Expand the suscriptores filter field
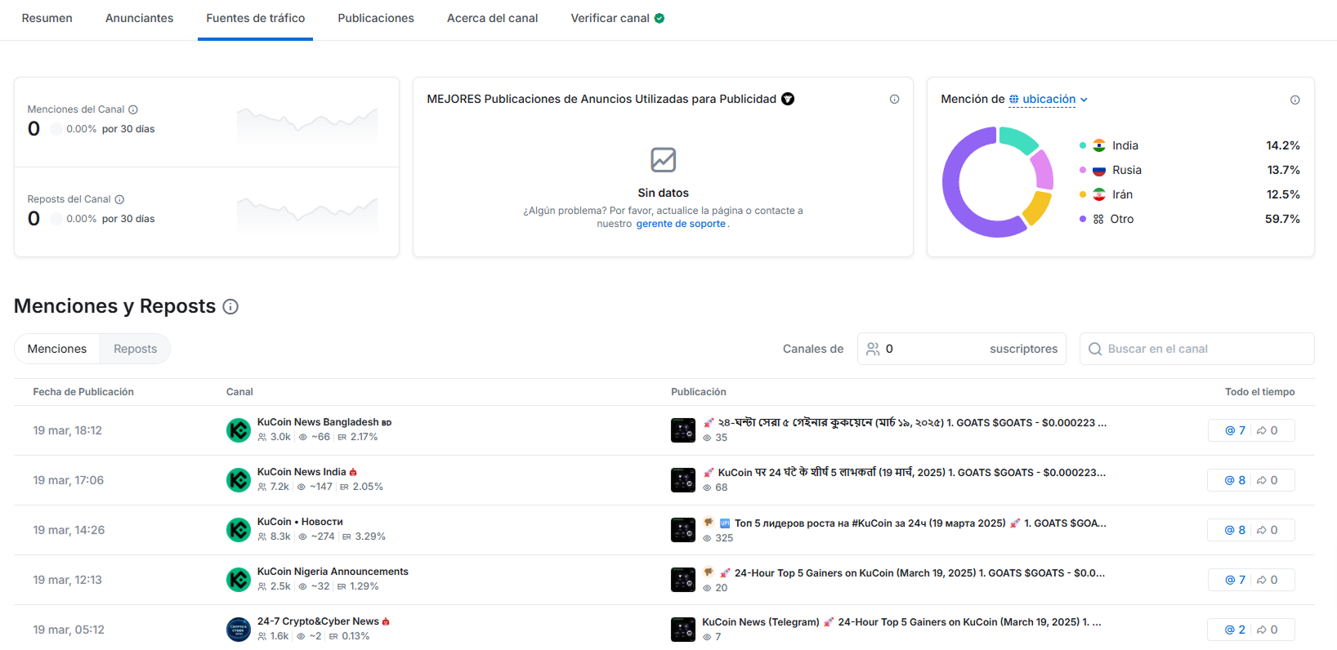 [x=961, y=349]
